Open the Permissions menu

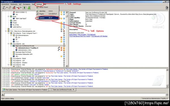(x=27, y=4)
